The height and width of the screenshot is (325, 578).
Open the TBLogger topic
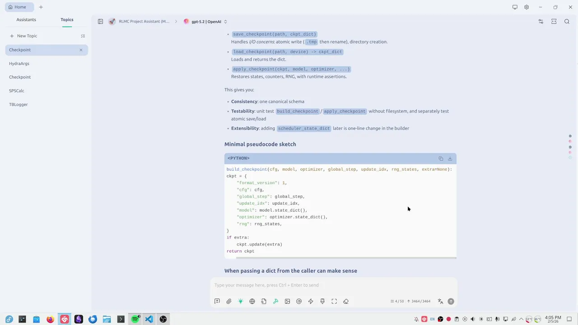(47, 104)
